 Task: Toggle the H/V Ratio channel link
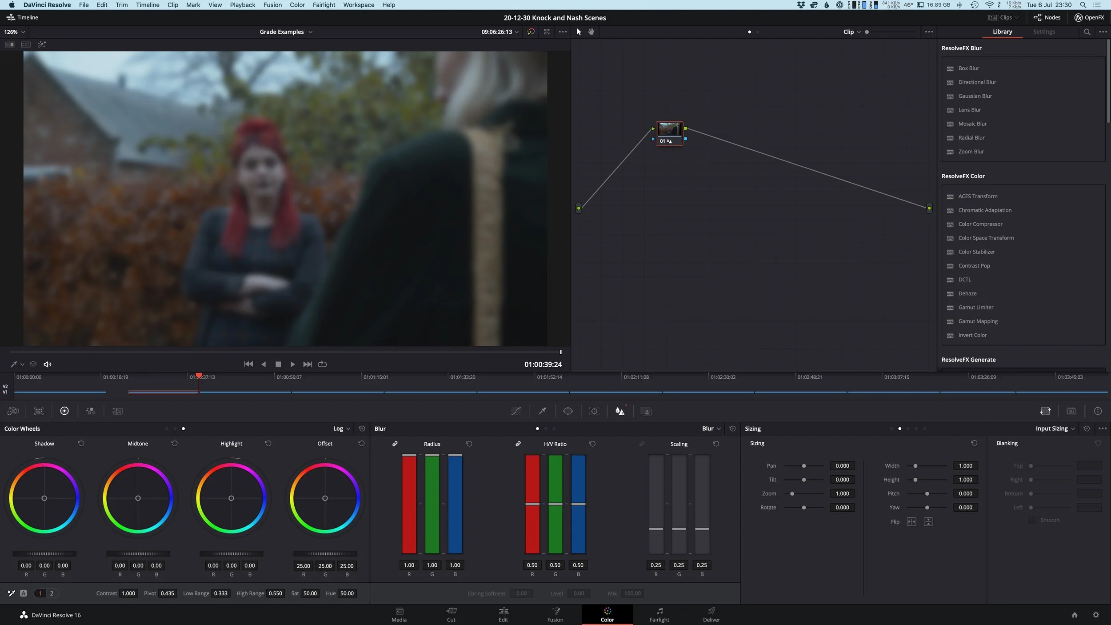[518, 444]
